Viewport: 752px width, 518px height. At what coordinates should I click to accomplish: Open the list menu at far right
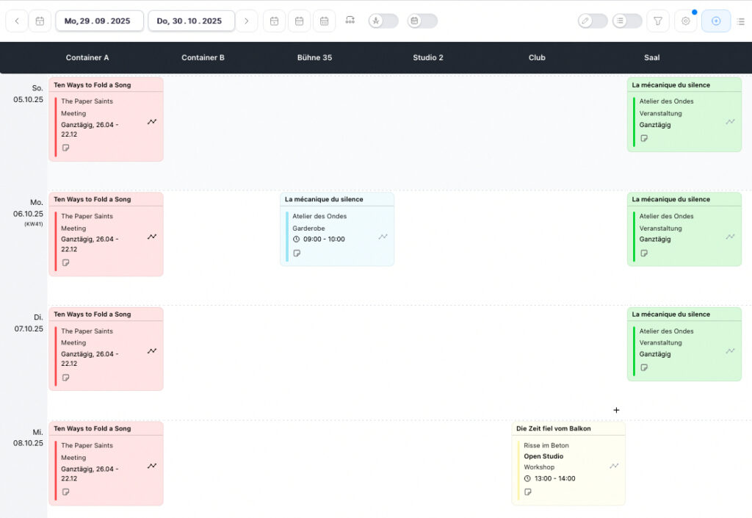[x=740, y=21]
